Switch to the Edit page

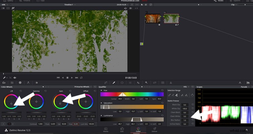(x=122, y=130)
